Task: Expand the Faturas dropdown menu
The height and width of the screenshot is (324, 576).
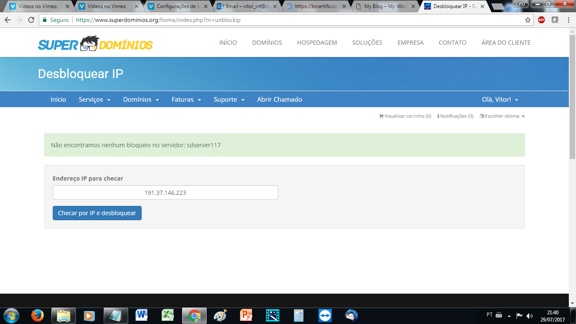Action: 186,100
